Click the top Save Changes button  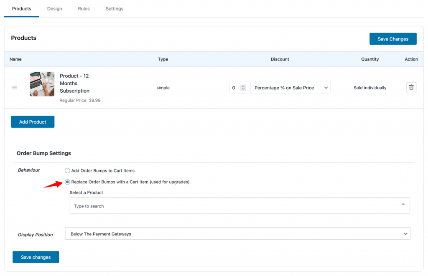click(x=393, y=39)
